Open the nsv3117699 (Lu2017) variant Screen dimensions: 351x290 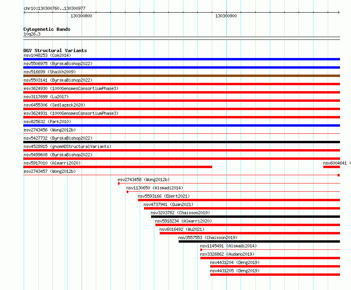click(46, 97)
